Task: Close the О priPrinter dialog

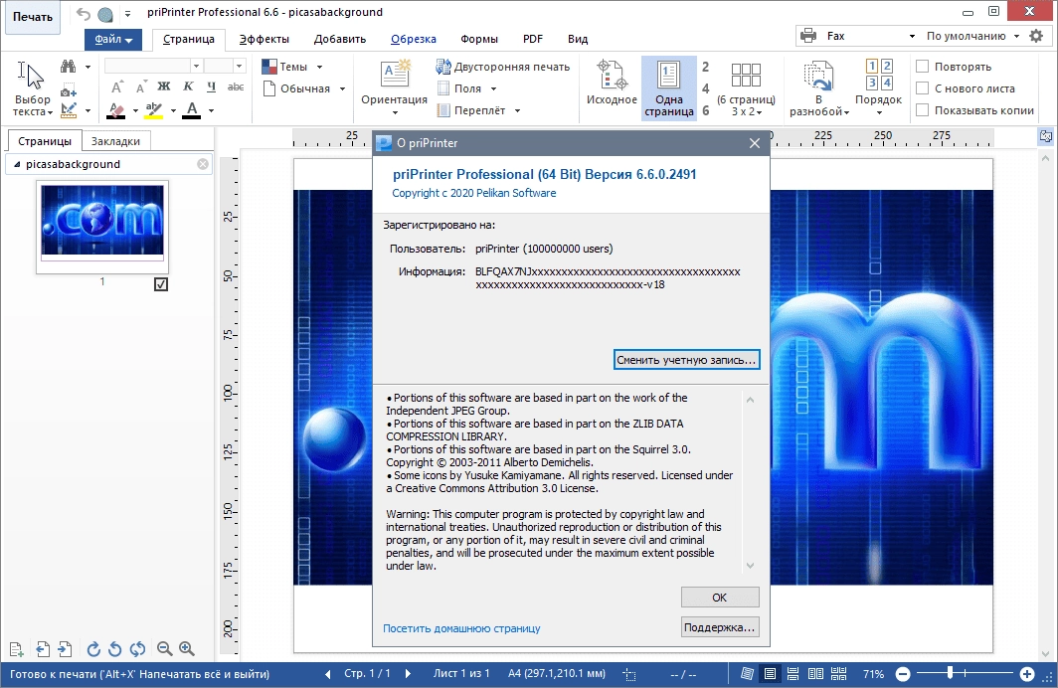Action: point(755,143)
